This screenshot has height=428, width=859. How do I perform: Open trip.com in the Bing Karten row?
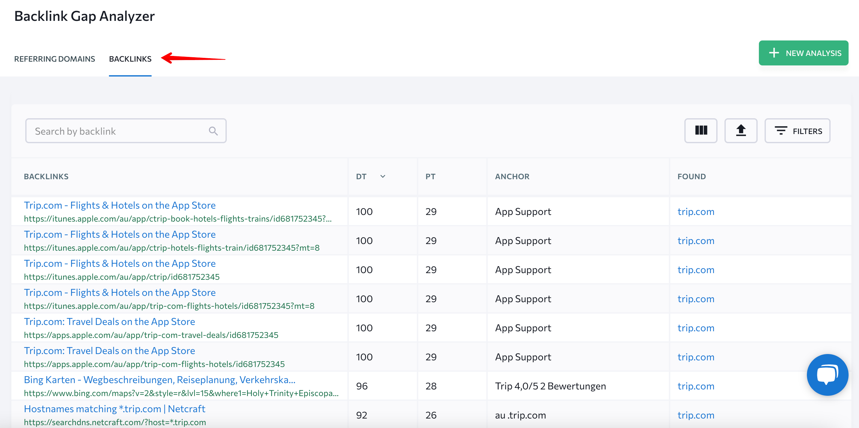click(x=696, y=386)
